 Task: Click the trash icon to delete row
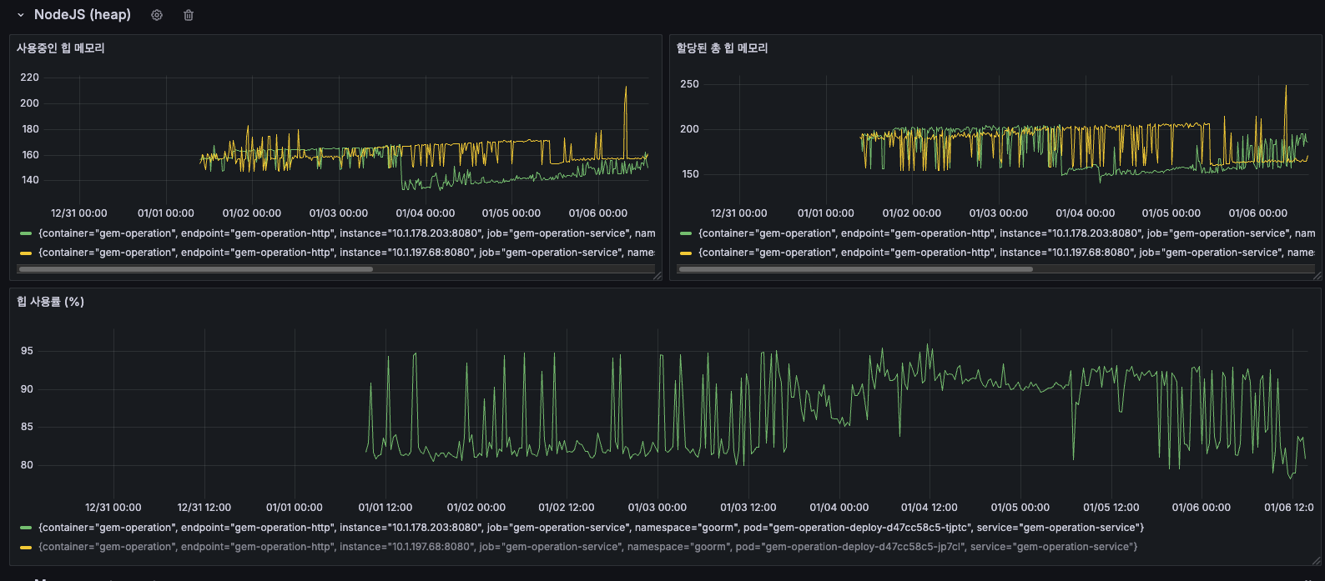[x=189, y=15]
